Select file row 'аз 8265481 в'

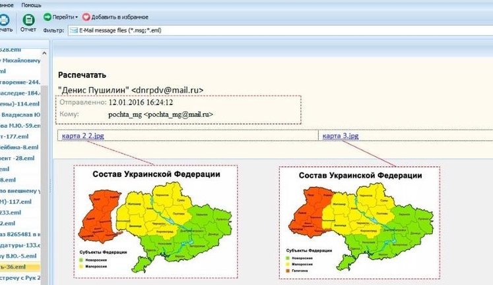(20, 234)
